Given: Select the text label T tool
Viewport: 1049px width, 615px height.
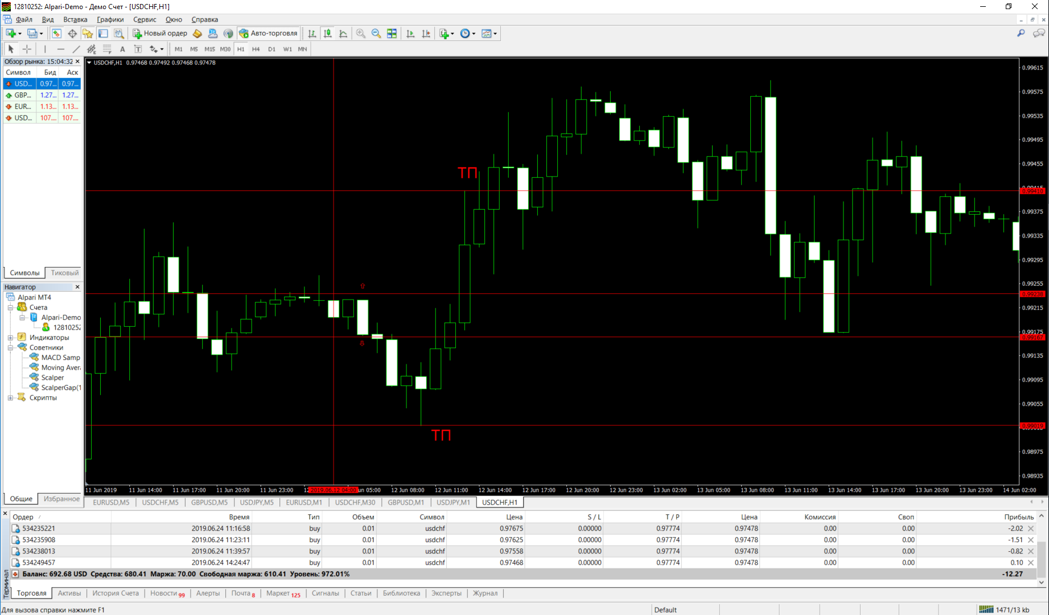Looking at the screenshot, I should pos(138,49).
